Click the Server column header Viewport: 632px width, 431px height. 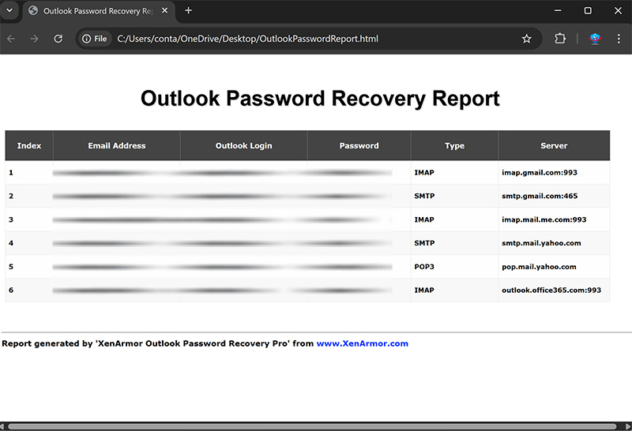(555, 145)
